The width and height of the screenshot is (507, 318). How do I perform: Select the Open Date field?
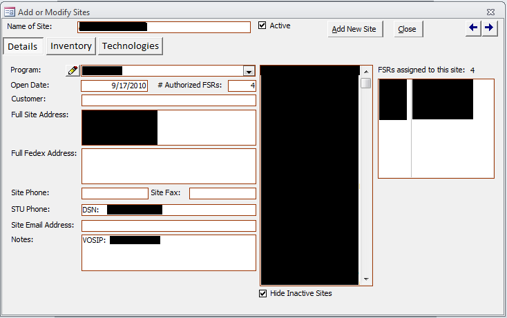[x=115, y=86]
